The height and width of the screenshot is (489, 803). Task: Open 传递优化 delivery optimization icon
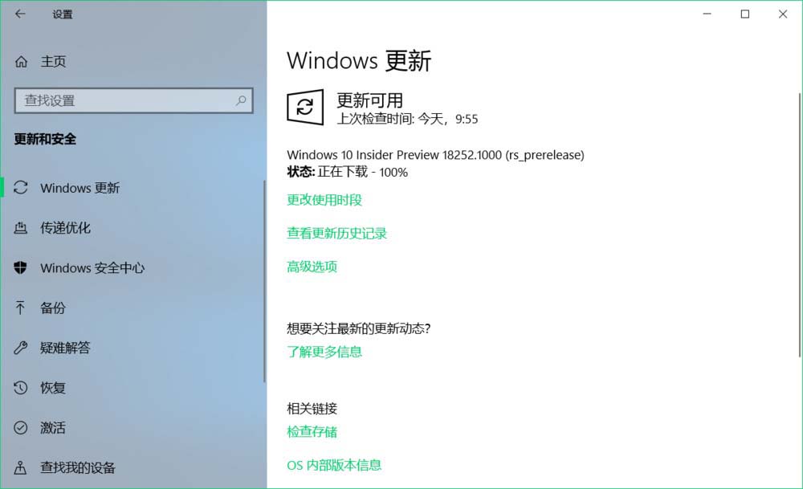pyautogui.click(x=21, y=227)
